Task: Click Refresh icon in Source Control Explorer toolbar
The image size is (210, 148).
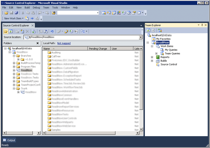Action: point(11,31)
